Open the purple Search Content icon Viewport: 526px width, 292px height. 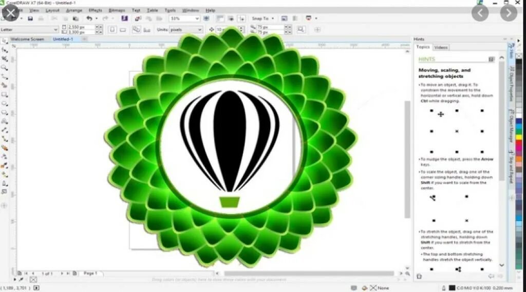click(x=124, y=18)
